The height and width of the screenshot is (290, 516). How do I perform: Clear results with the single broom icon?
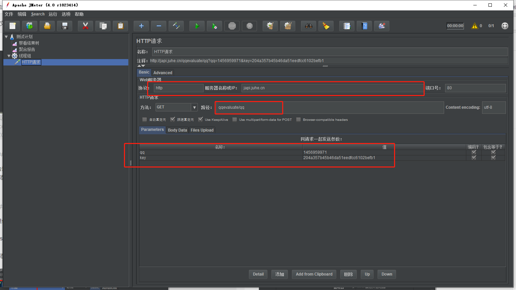tap(270, 26)
